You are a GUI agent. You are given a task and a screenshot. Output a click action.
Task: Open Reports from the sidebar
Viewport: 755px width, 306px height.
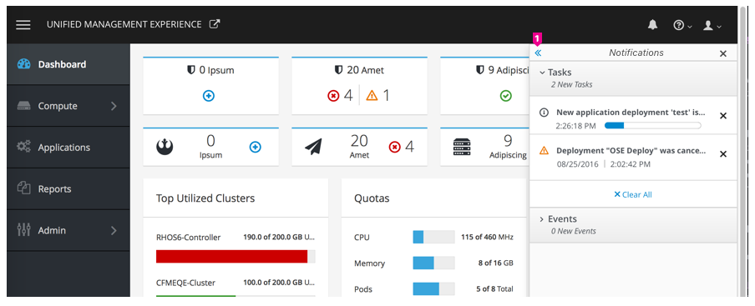pos(68,188)
